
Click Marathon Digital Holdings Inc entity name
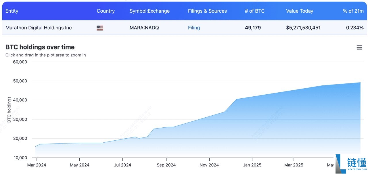click(39, 28)
